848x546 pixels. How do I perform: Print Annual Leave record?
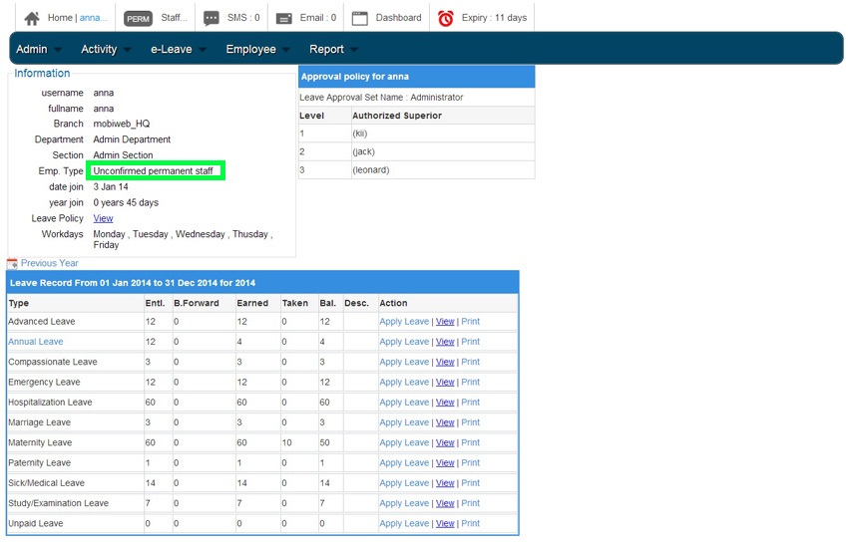(x=471, y=342)
